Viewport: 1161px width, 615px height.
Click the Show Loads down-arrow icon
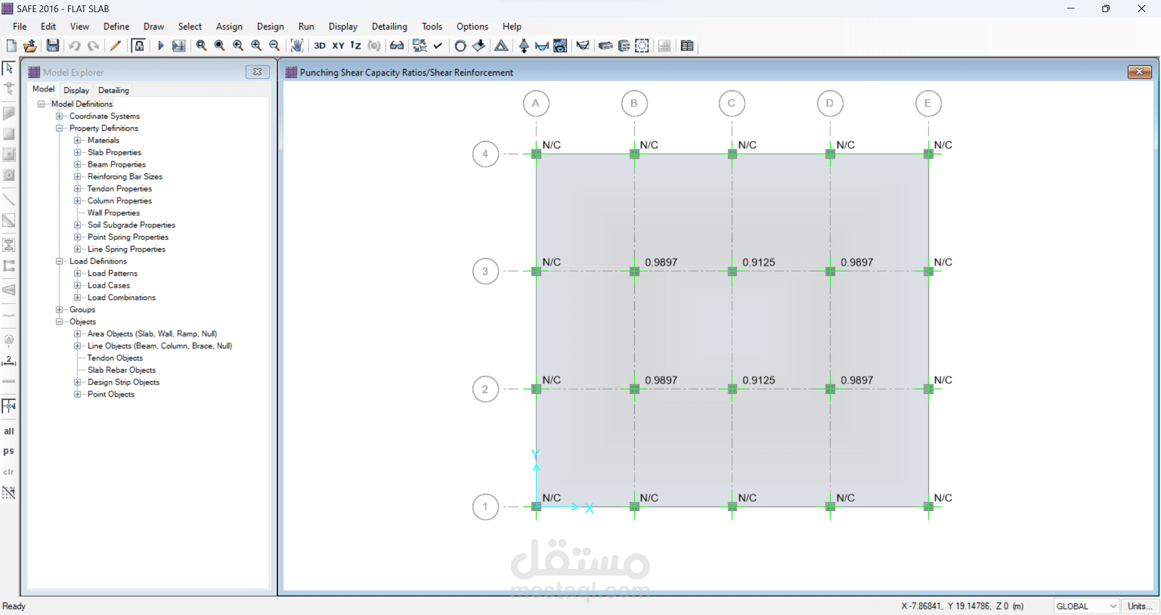pyautogui.click(x=479, y=45)
